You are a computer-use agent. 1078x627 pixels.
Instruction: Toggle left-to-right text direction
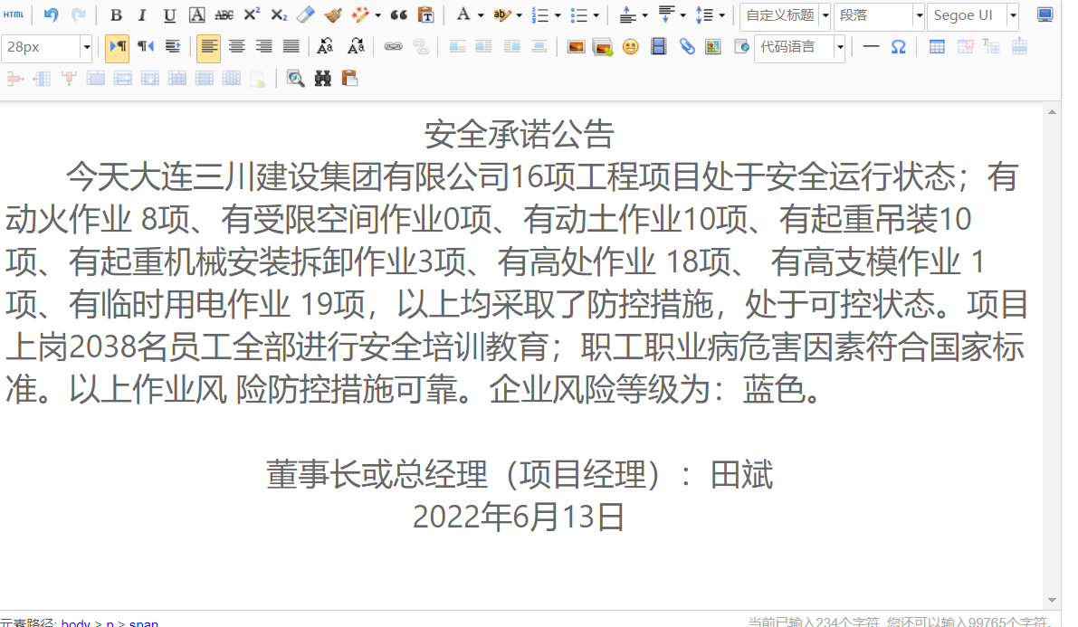(x=118, y=46)
